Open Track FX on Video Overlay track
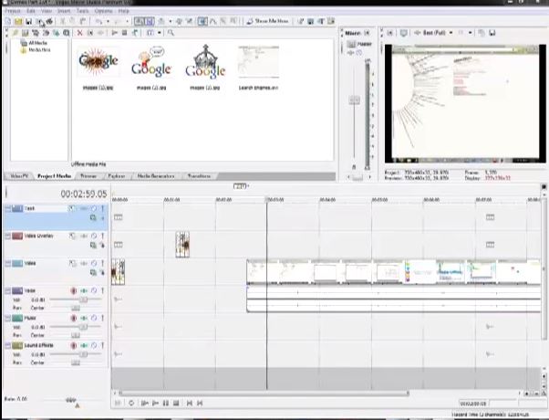 (x=83, y=236)
